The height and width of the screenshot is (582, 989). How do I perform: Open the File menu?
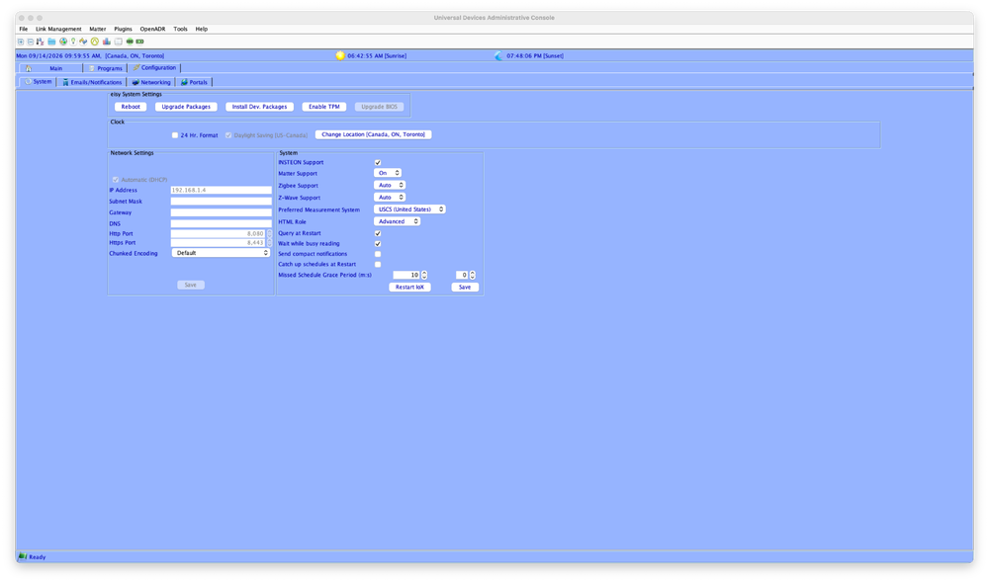point(24,29)
